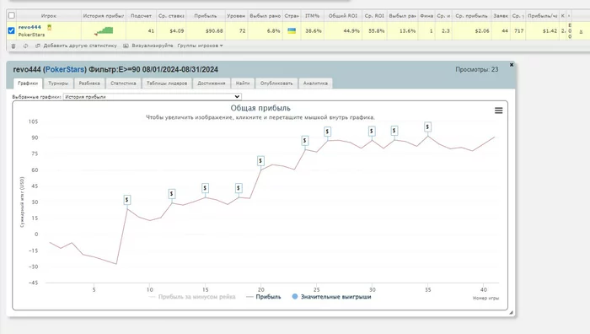Image resolution: width=590 pixels, height=334 pixels.
Task: Click the $ win marker at game 18
Action: point(239,188)
